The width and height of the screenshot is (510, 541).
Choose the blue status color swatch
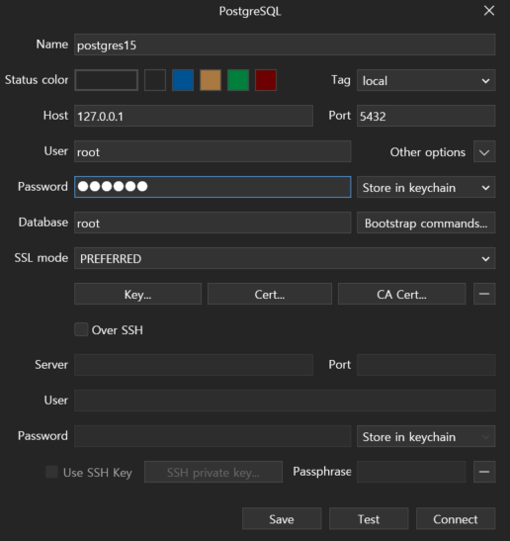[183, 80]
